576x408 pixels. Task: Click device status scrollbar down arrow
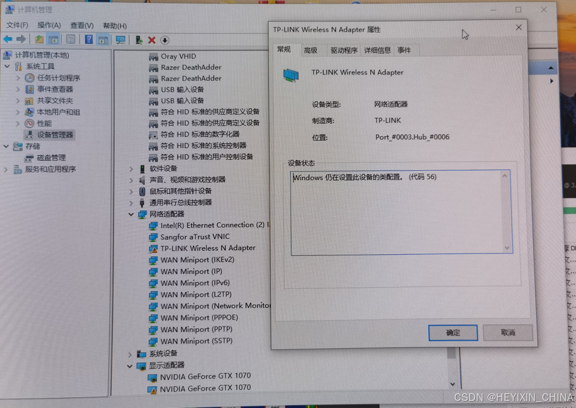(507, 248)
